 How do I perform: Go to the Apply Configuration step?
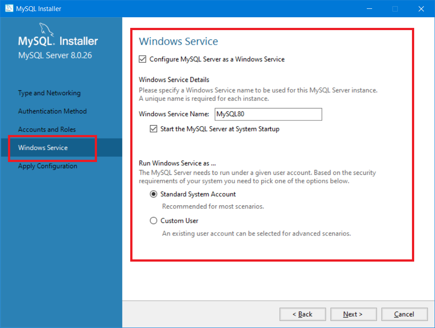pyautogui.click(x=48, y=166)
